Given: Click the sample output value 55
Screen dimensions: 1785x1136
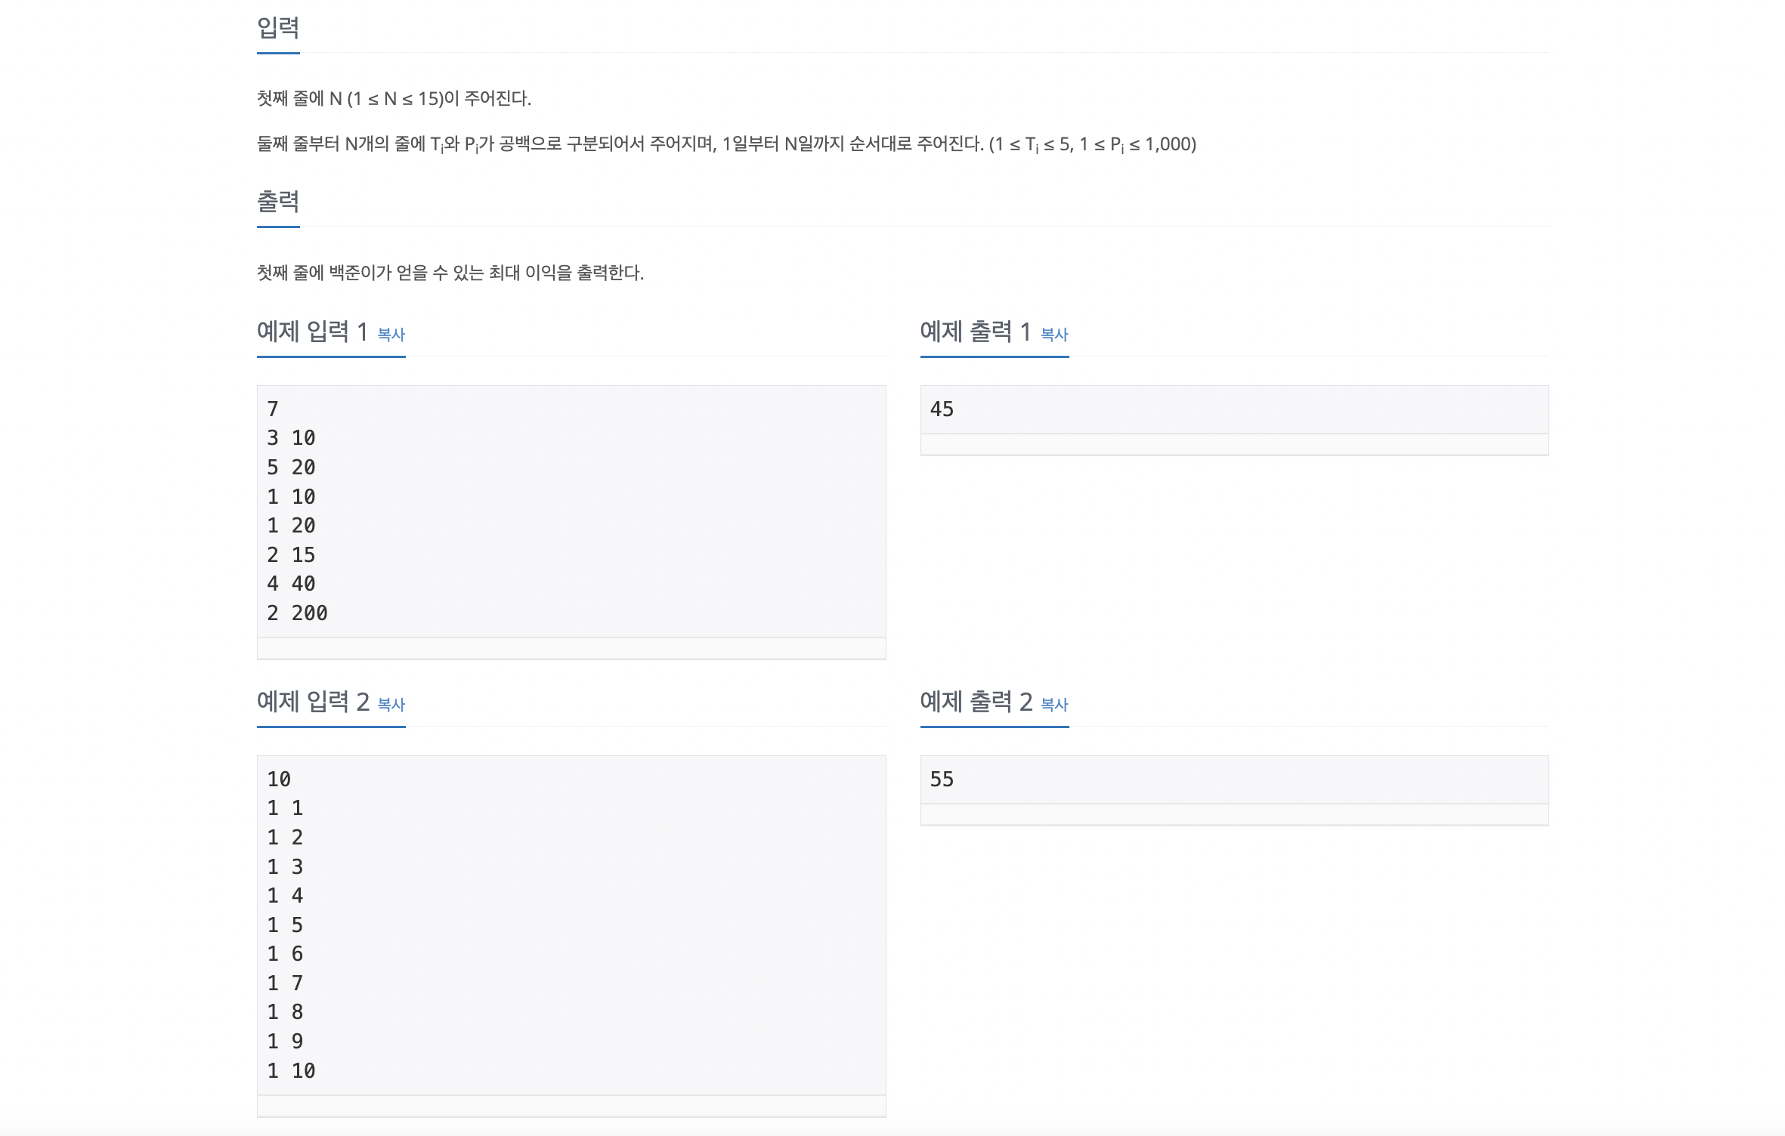Looking at the screenshot, I should point(942,779).
